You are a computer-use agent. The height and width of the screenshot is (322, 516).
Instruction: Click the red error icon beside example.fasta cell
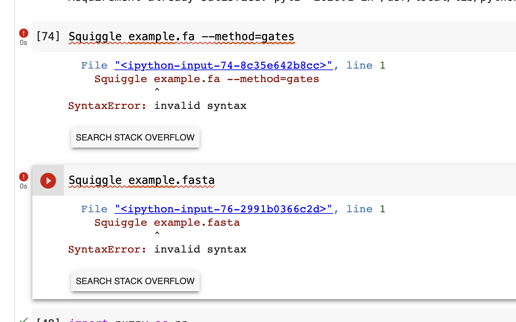tap(24, 177)
